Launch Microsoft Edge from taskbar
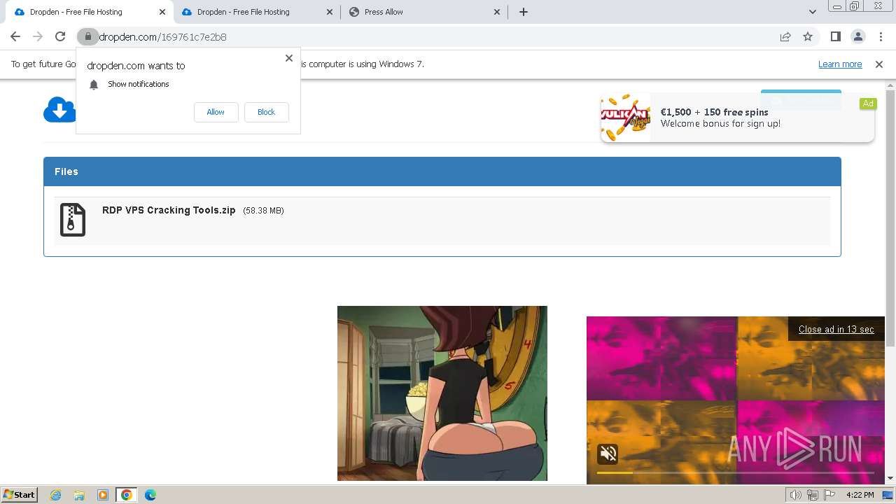 [150, 495]
